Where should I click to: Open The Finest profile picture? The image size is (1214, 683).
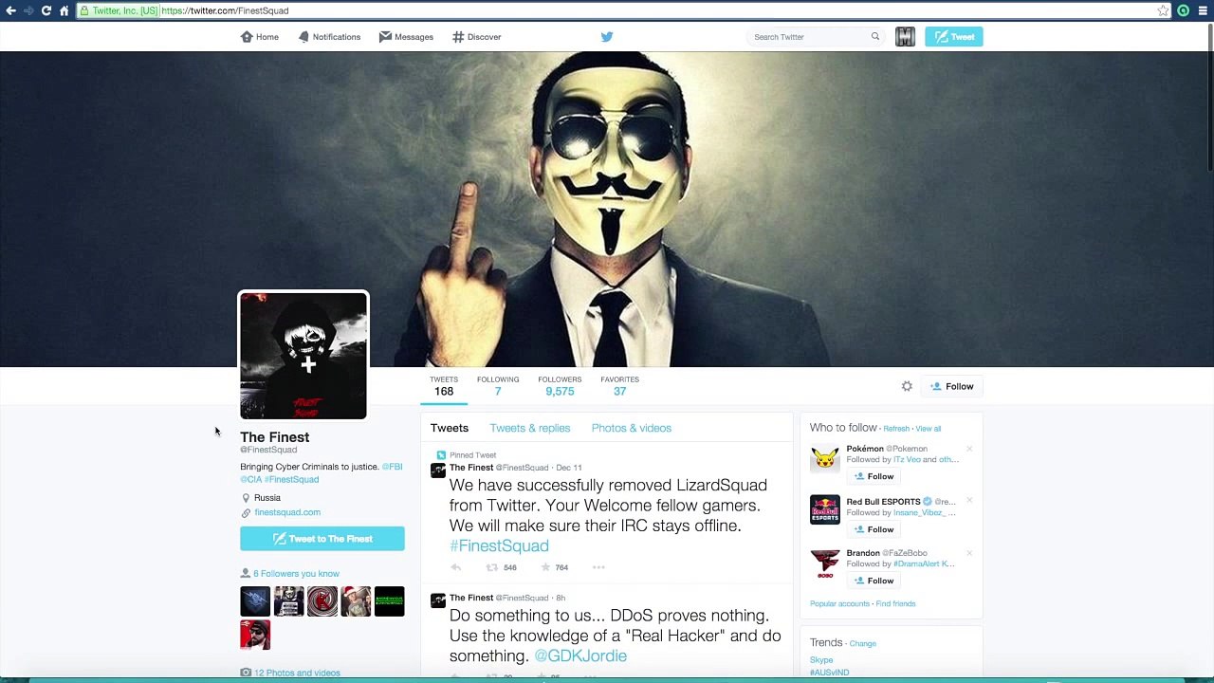303,356
